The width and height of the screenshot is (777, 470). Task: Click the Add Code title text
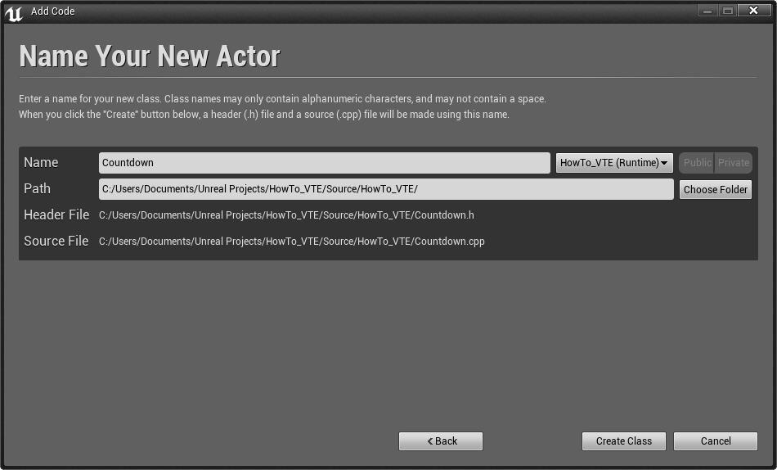pos(53,11)
